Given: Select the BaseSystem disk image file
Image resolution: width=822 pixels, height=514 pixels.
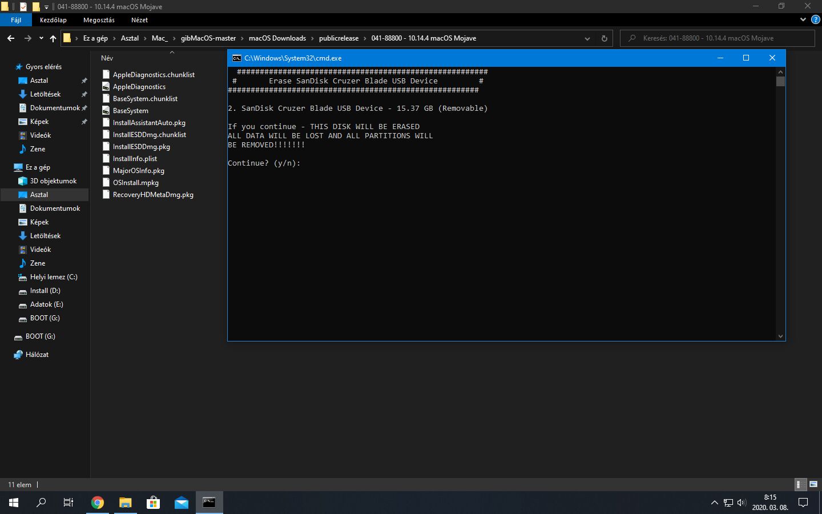Looking at the screenshot, I should pos(126,111).
